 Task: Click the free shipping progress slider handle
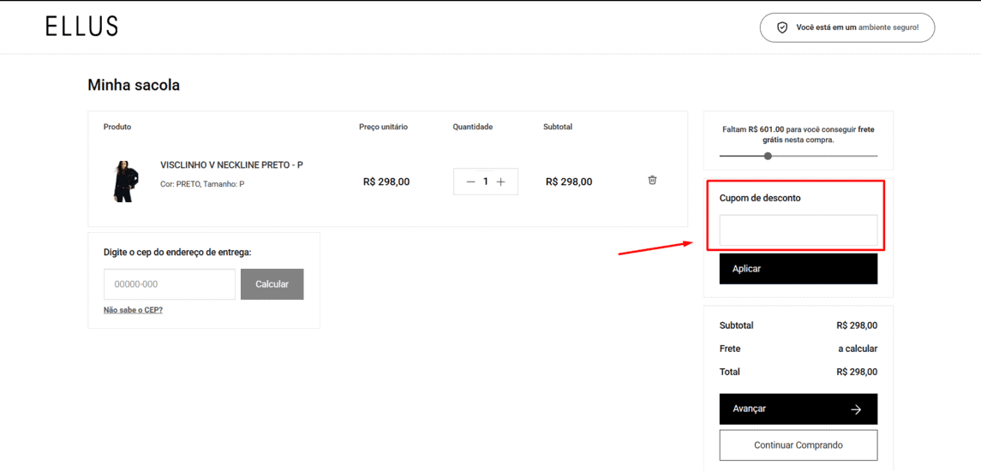point(768,156)
